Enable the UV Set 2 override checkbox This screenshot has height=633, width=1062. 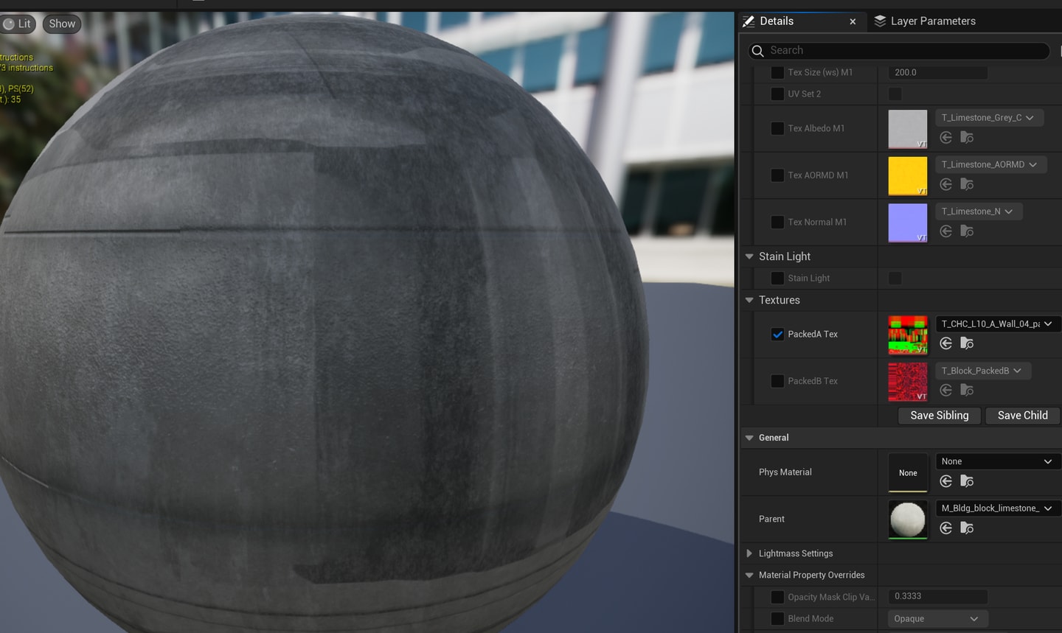click(x=777, y=94)
